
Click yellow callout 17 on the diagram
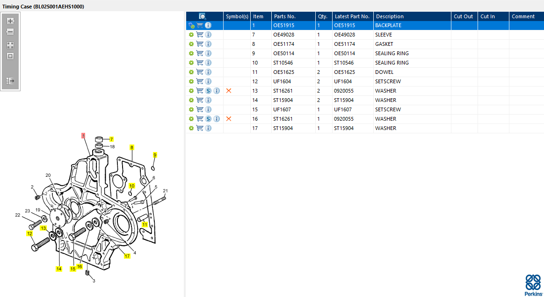pyautogui.click(x=127, y=256)
